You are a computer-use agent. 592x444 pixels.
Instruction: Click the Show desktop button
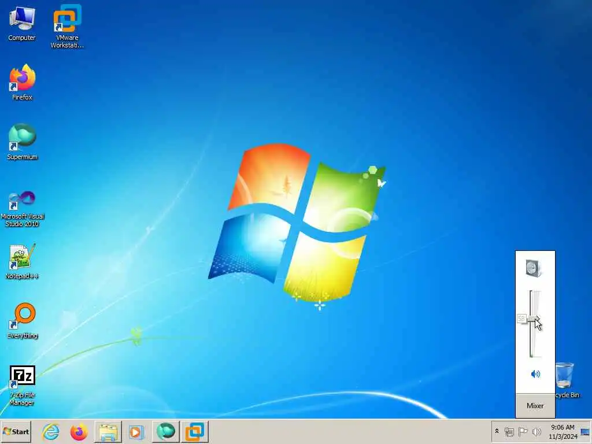click(x=586, y=431)
